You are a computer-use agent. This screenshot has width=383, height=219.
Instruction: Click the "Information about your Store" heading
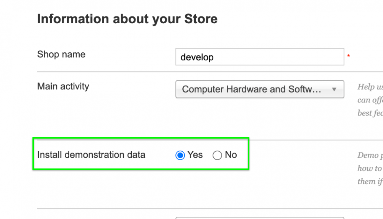click(127, 19)
